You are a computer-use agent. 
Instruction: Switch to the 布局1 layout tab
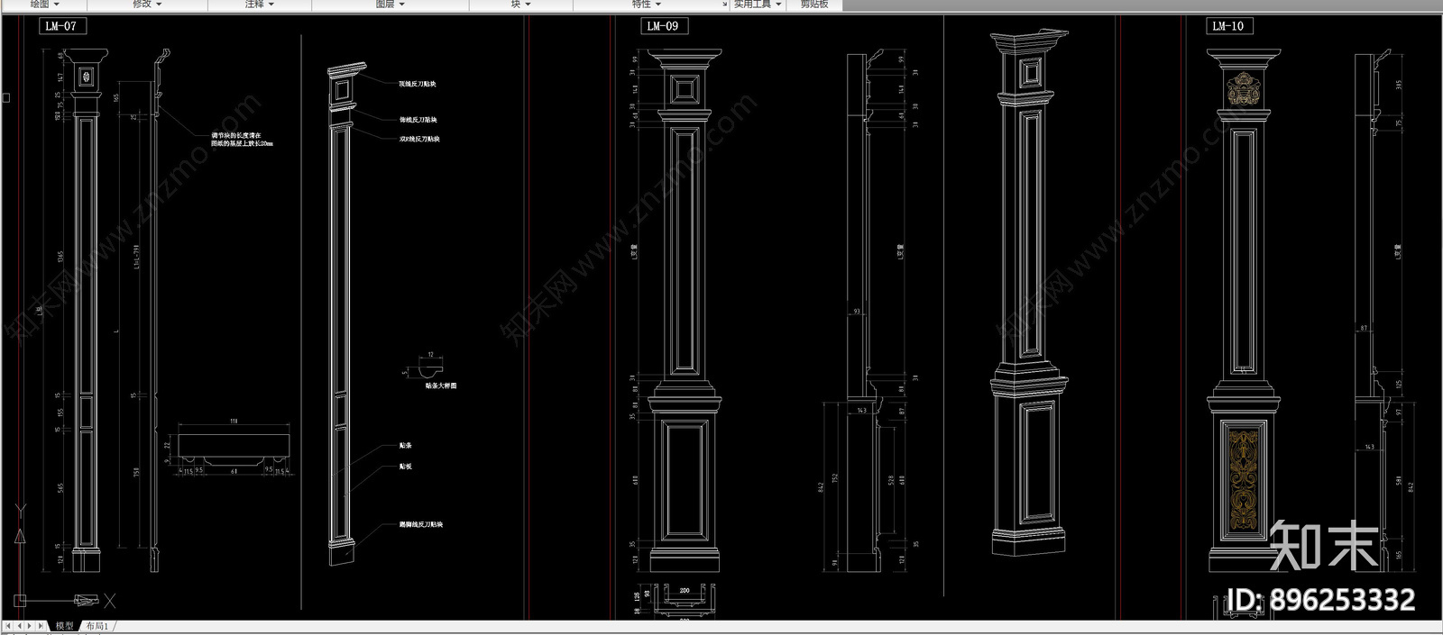97,626
